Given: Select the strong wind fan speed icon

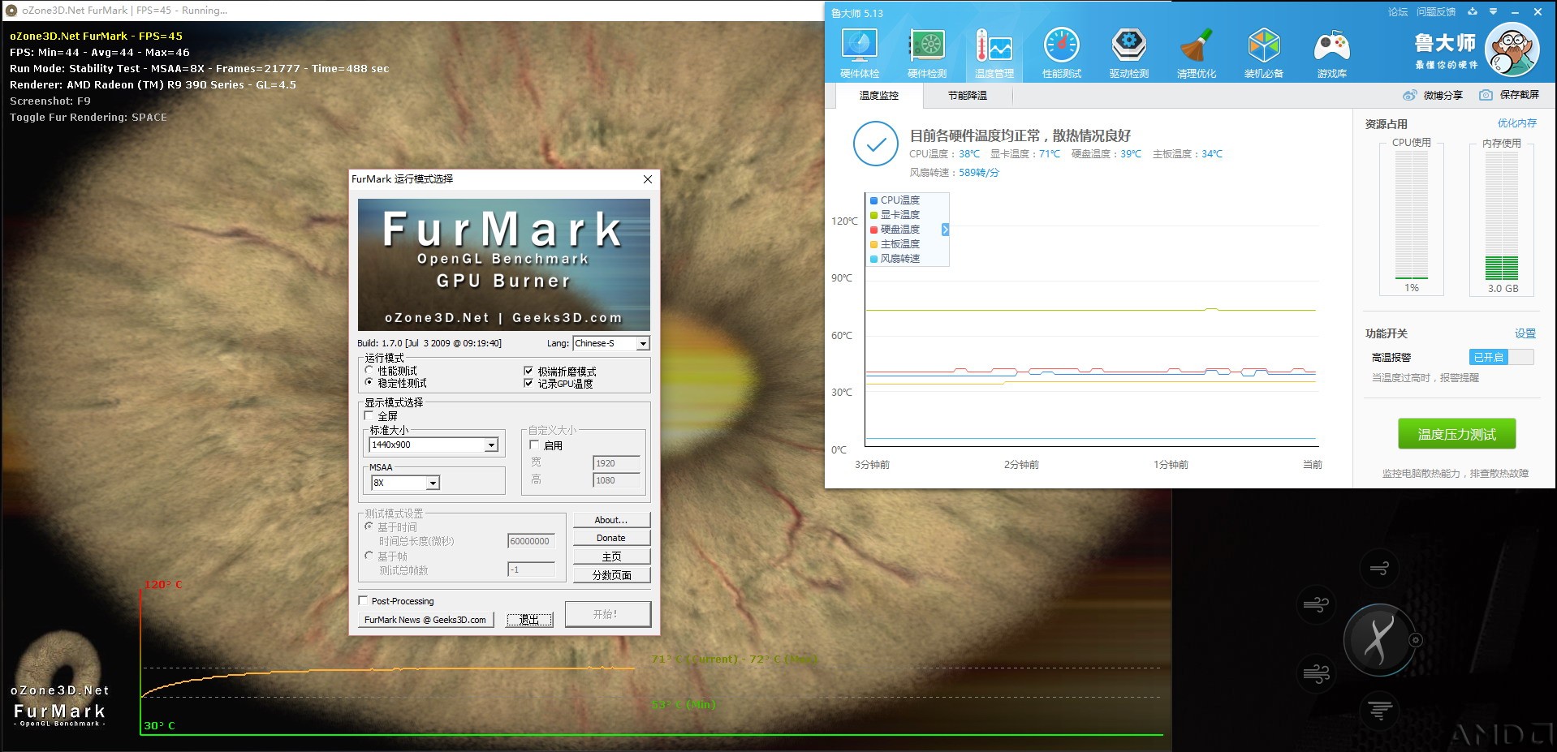Looking at the screenshot, I should 1315,673.
